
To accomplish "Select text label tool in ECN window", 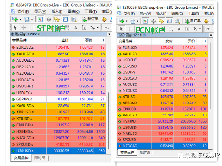I will point(187,29).
